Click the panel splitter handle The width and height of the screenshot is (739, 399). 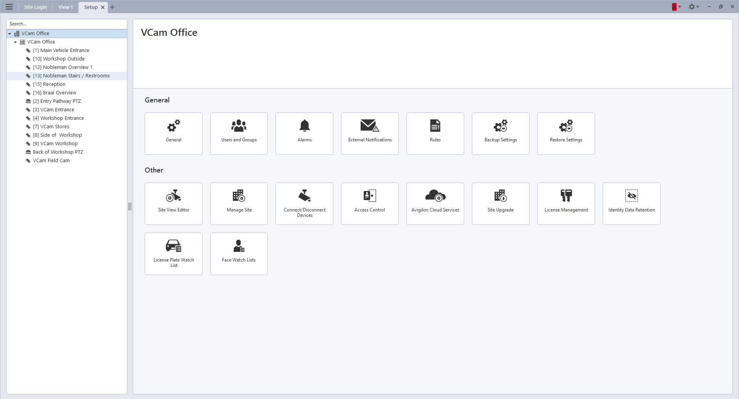pos(130,206)
